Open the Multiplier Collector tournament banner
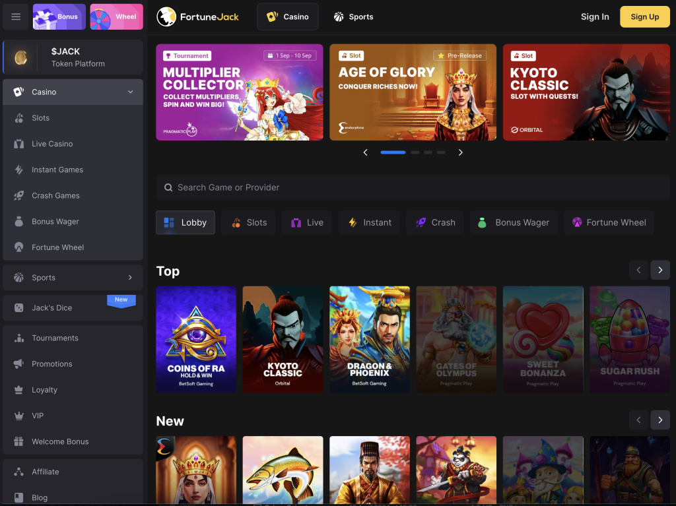This screenshot has height=506, width=676. (x=239, y=92)
